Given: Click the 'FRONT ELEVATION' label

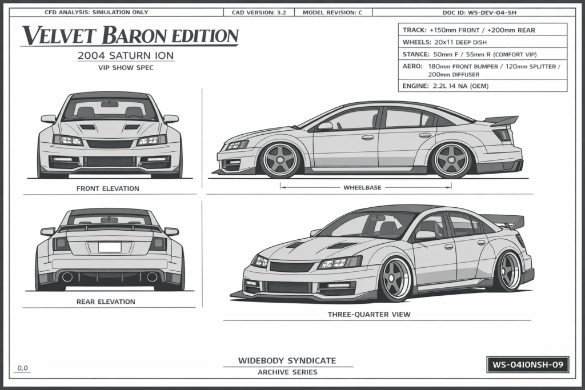Looking at the screenshot, I should point(108,188).
